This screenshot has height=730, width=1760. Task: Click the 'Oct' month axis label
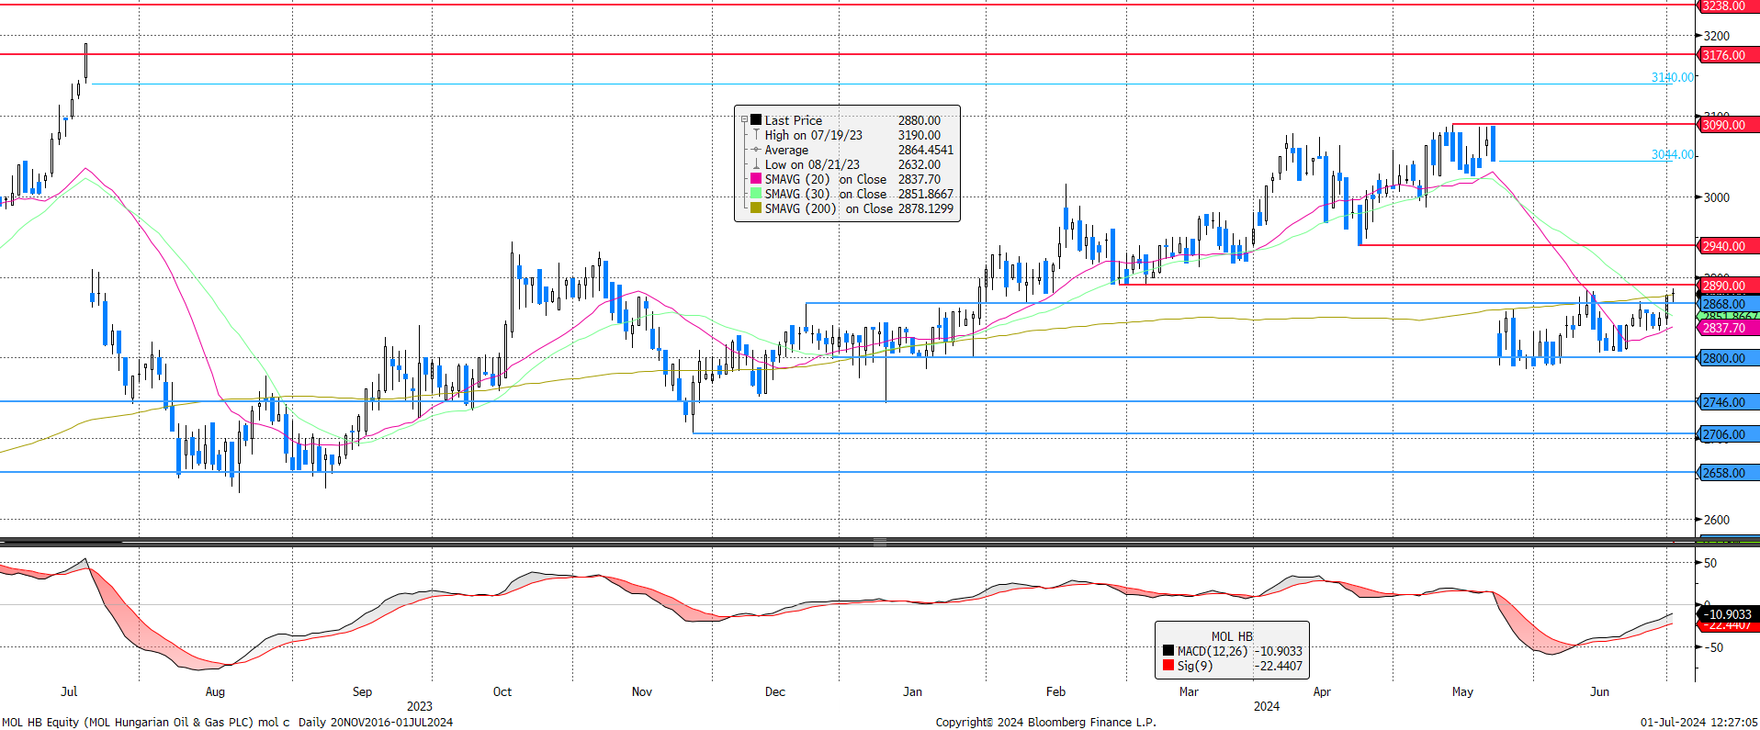pyautogui.click(x=502, y=691)
